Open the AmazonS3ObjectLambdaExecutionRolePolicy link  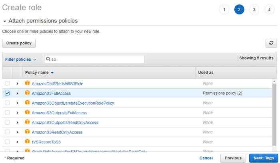pos(73,103)
